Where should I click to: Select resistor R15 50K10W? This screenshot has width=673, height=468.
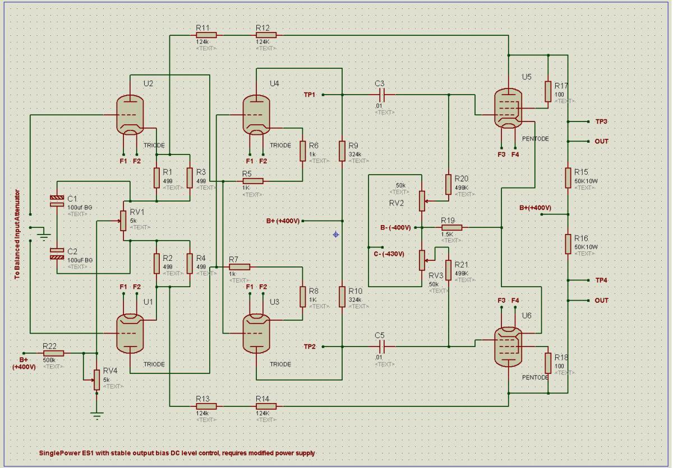[568, 178]
